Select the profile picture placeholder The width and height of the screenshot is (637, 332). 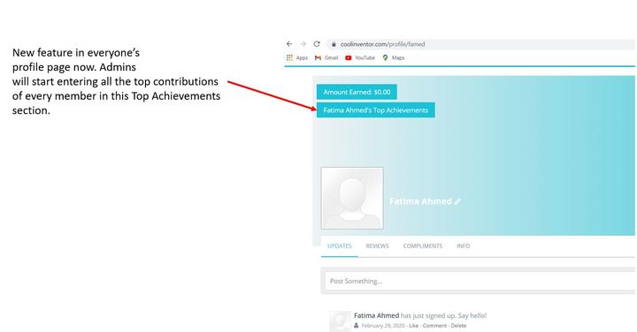click(352, 198)
